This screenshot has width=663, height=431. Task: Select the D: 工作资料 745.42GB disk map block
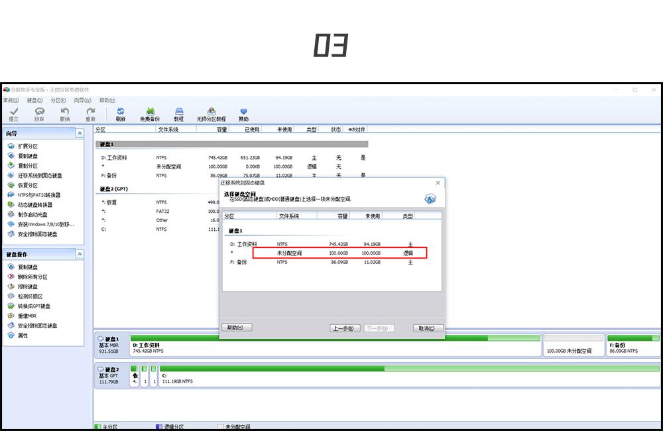click(335, 345)
